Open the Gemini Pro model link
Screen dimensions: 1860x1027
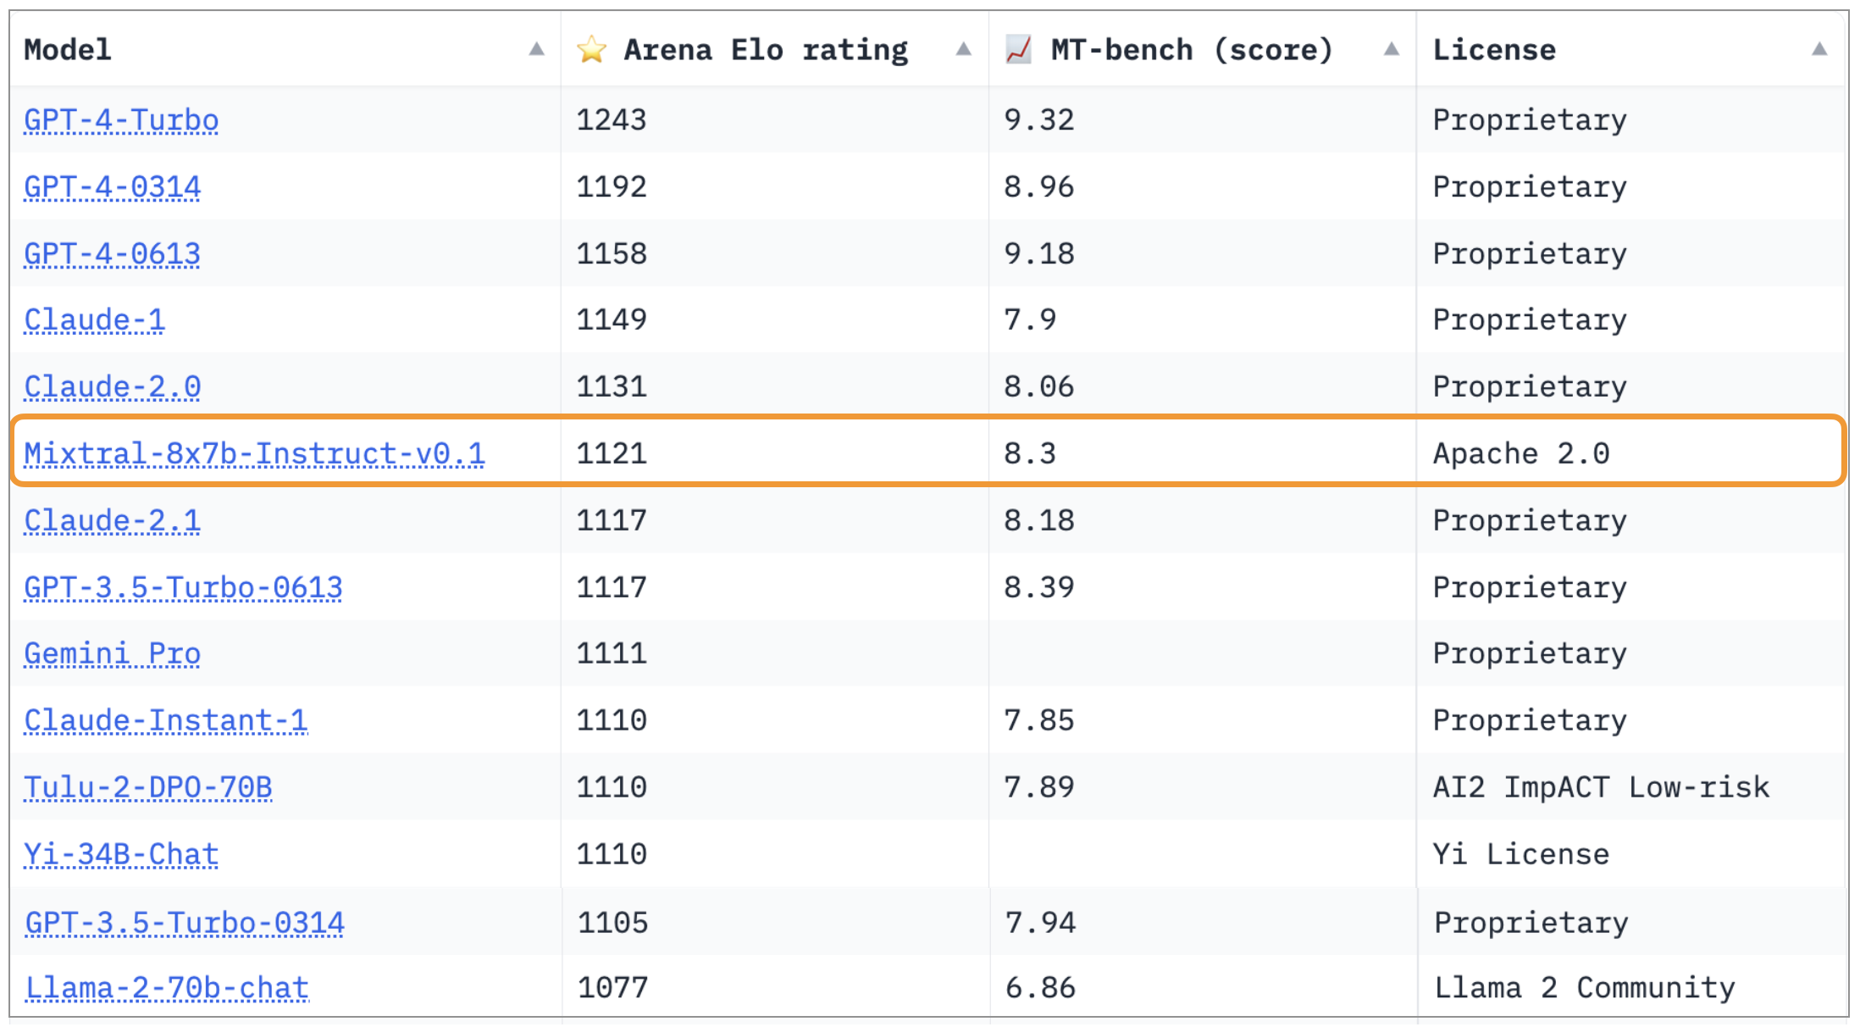[111, 653]
